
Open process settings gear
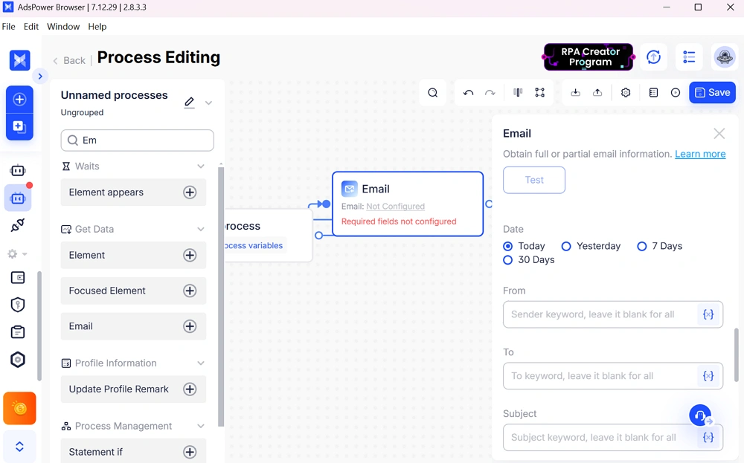[626, 92]
